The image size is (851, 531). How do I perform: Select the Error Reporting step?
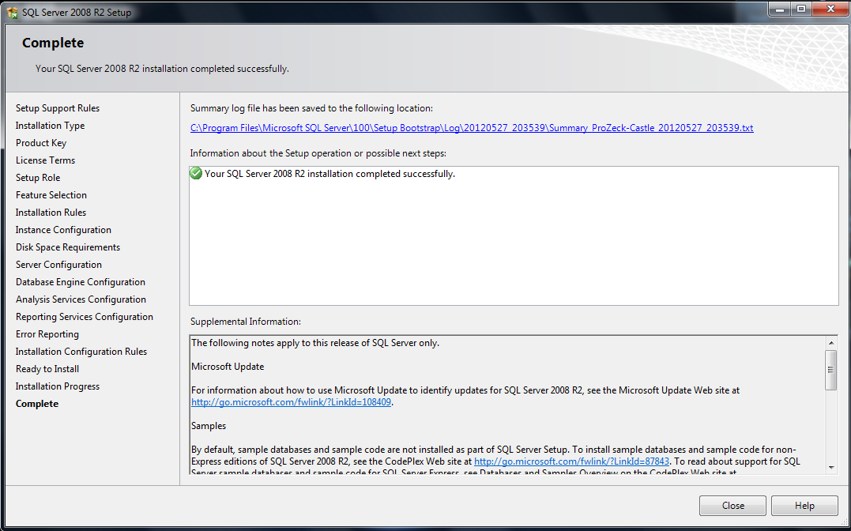[x=47, y=334]
